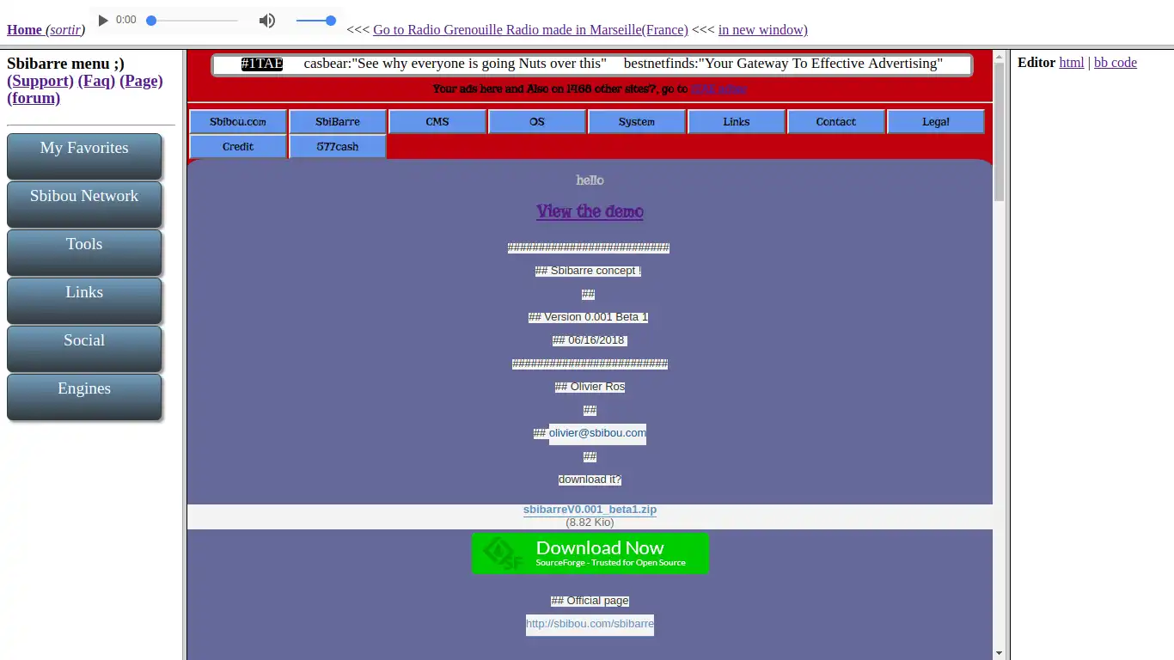1174x660 pixels.
Task: Open the Faq link
Action: click(96, 81)
